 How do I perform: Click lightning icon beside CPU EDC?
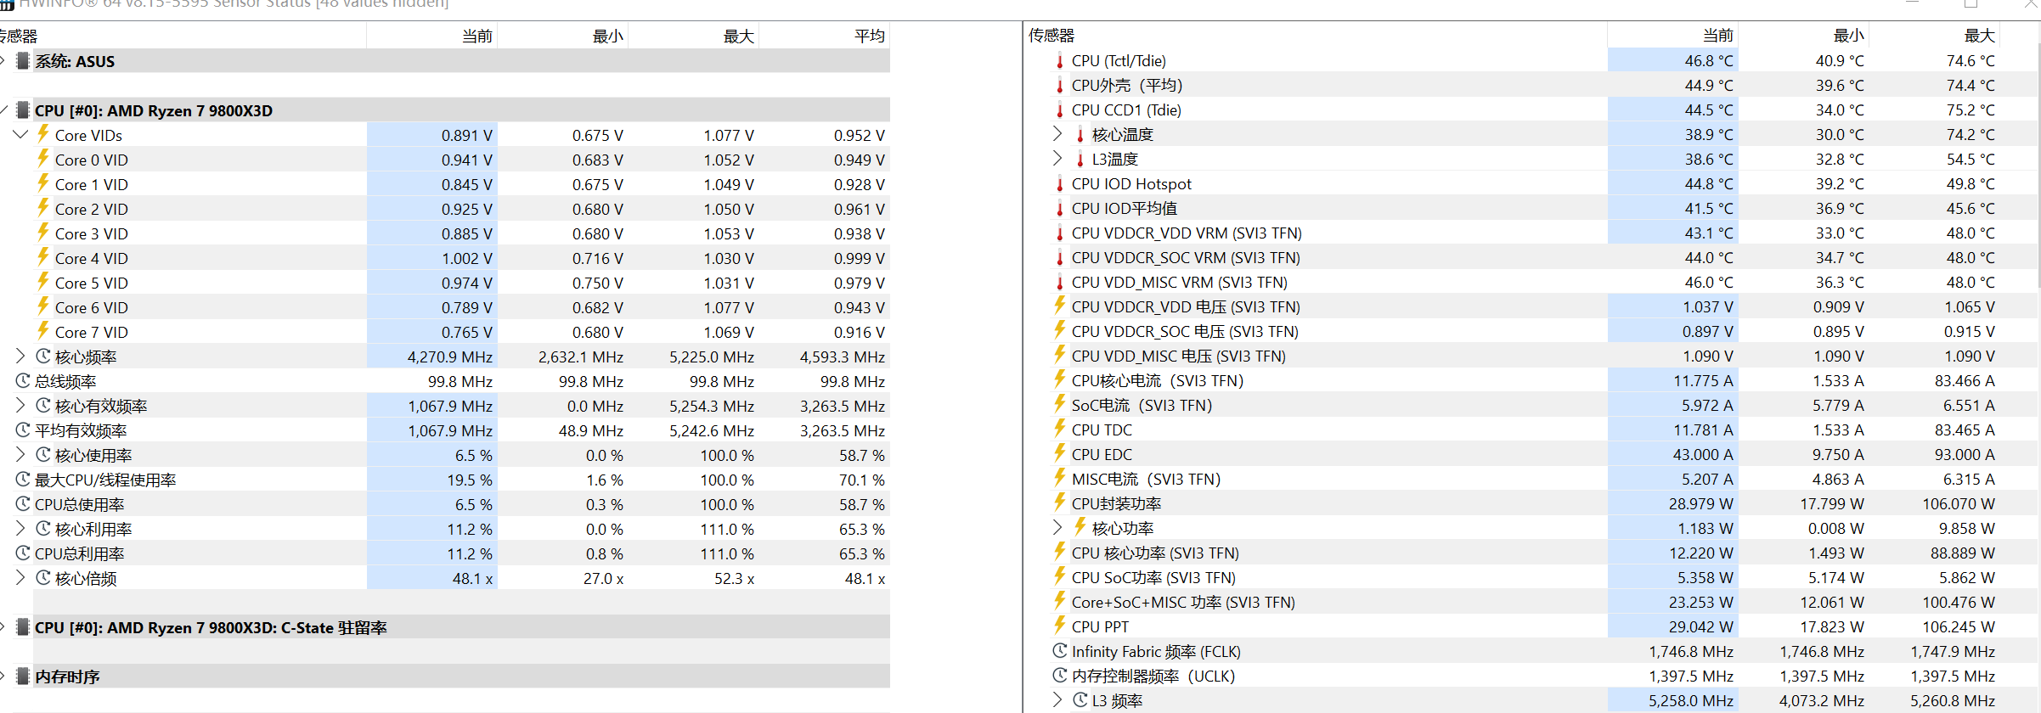pyautogui.click(x=1059, y=453)
